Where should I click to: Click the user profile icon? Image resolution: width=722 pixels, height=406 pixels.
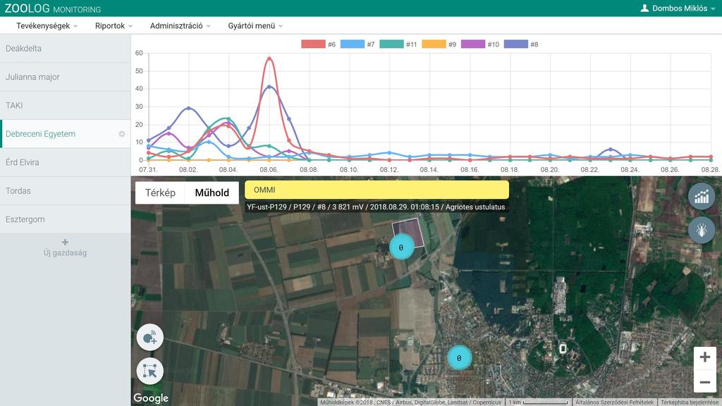644,8
